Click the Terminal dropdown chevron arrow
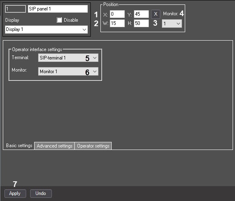The image size is (235, 201). tap(95, 58)
